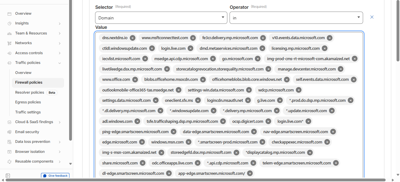Delete the fe3cr.delivery.mp.microsoft.com chip
Viewport: 400px width, 182px height.
tap(263, 38)
